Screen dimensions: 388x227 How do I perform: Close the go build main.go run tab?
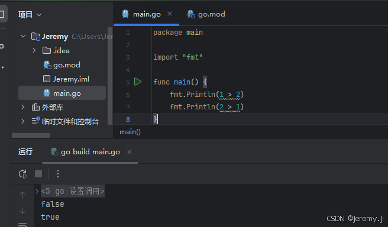(x=130, y=152)
